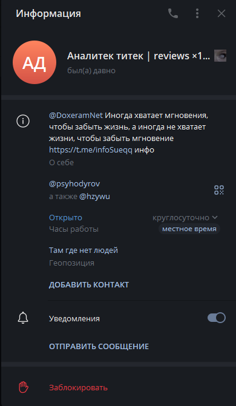Viewport: 236px width, 406px height.
Task: Show the QR code for username
Action: pyautogui.click(x=219, y=190)
